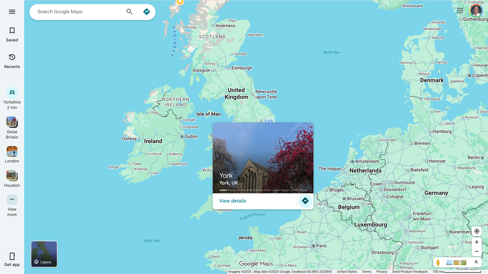
Task: Expand the imagery strip chevrons
Action: tap(476, 262)
